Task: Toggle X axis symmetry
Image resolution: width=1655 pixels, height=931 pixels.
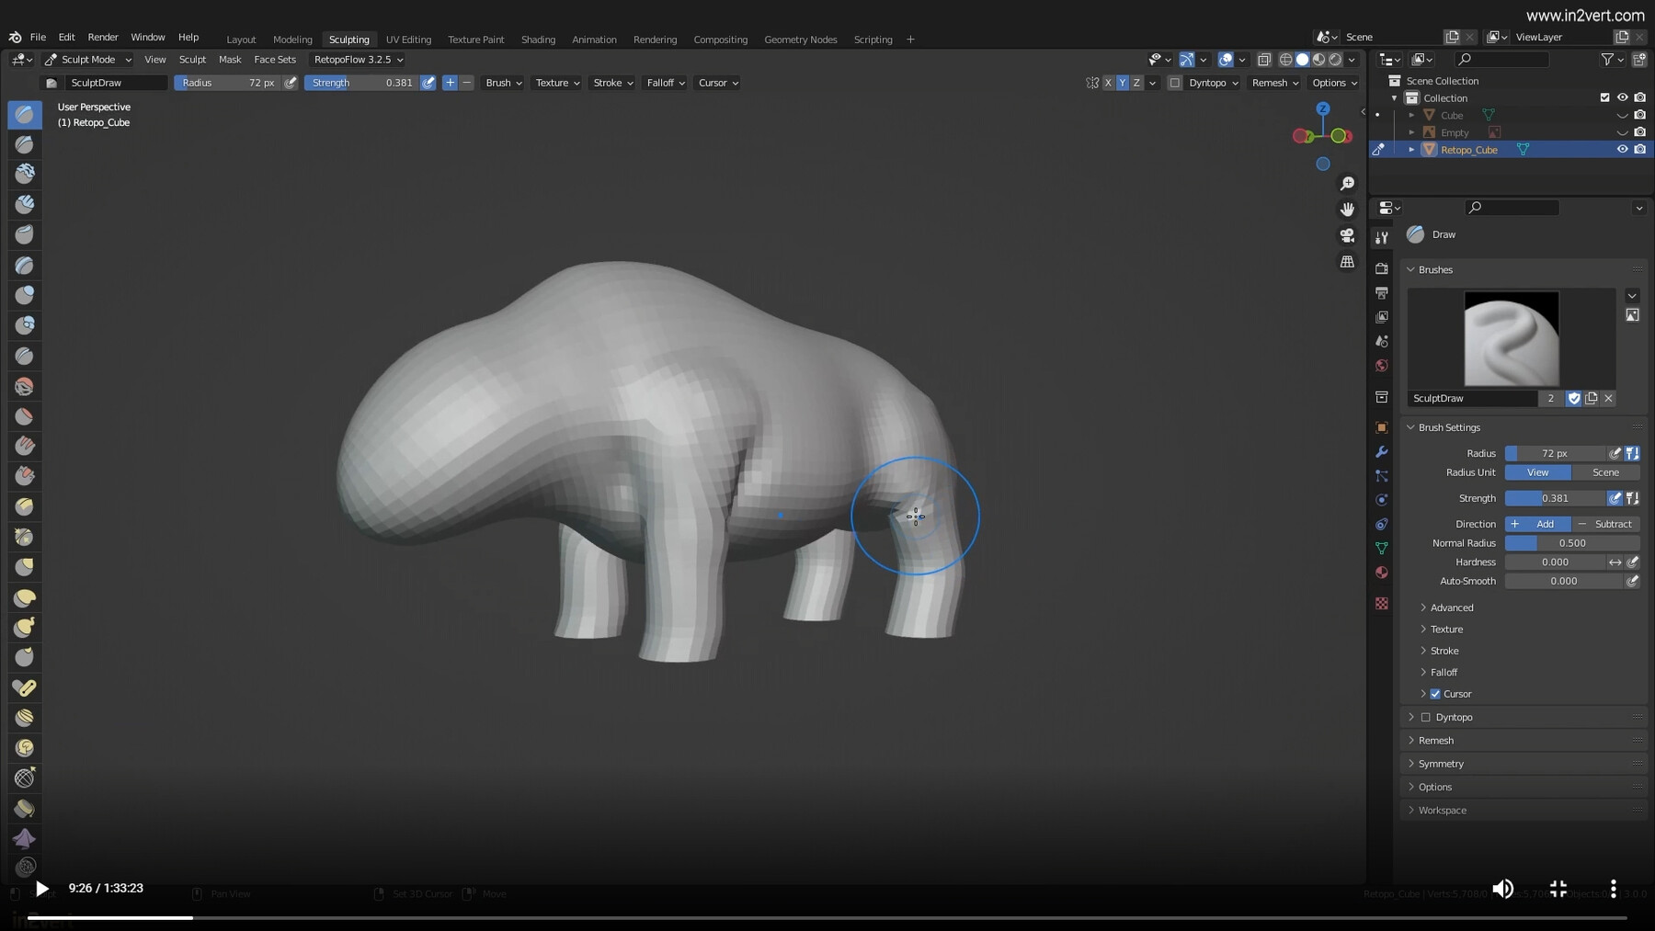Action: click(1108, 83)
